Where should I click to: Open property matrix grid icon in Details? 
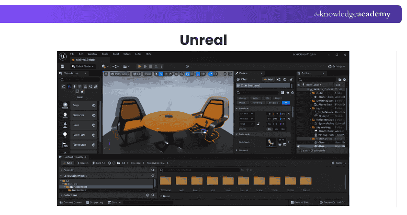point(283,93)
